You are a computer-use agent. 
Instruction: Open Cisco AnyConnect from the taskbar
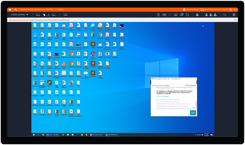[97, 135]
